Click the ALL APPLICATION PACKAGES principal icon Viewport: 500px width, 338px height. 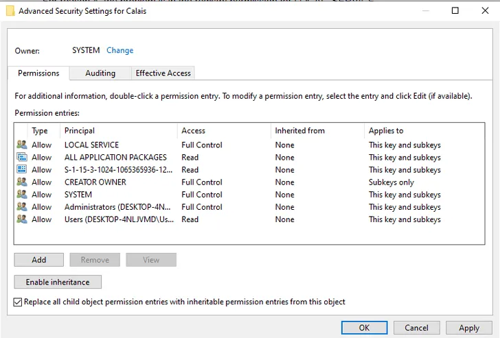(22, 157)
